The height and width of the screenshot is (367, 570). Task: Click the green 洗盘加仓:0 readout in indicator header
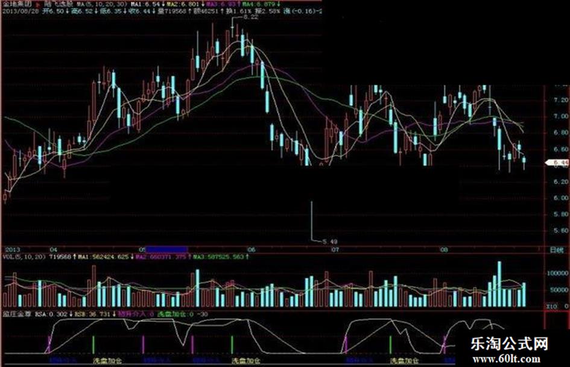(175, 314)
